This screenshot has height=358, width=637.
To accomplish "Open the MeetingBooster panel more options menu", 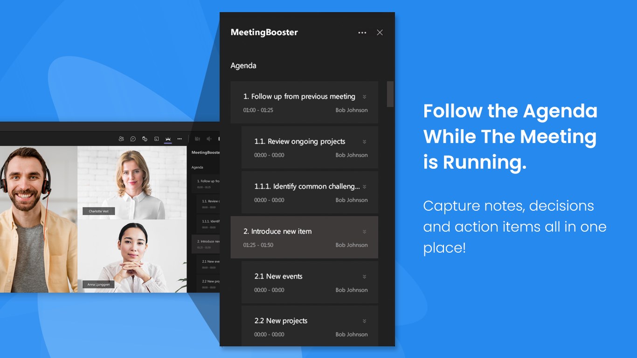I will [362, 33].
